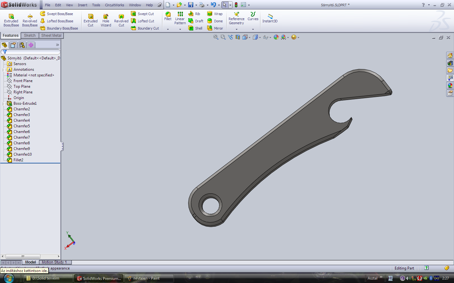Select the Shell feature tool
The image size is (454, 283).
pos(195,28)
